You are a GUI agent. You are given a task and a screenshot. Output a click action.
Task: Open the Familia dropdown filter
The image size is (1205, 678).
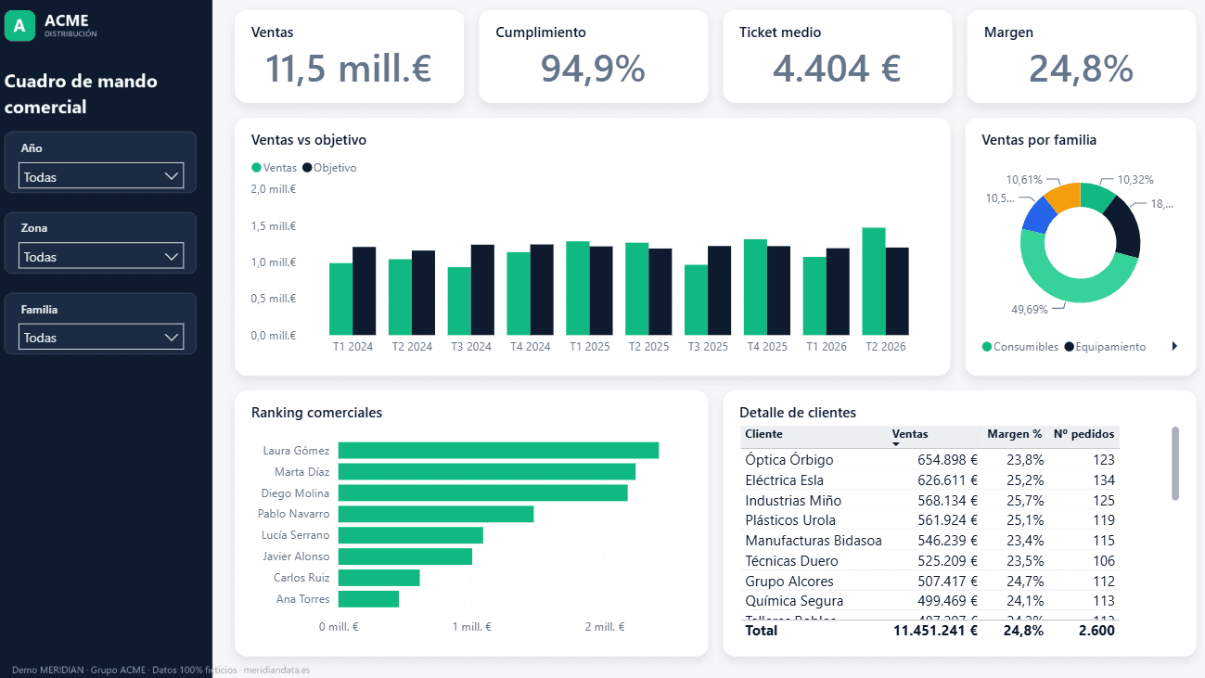[x=101, y=338]
